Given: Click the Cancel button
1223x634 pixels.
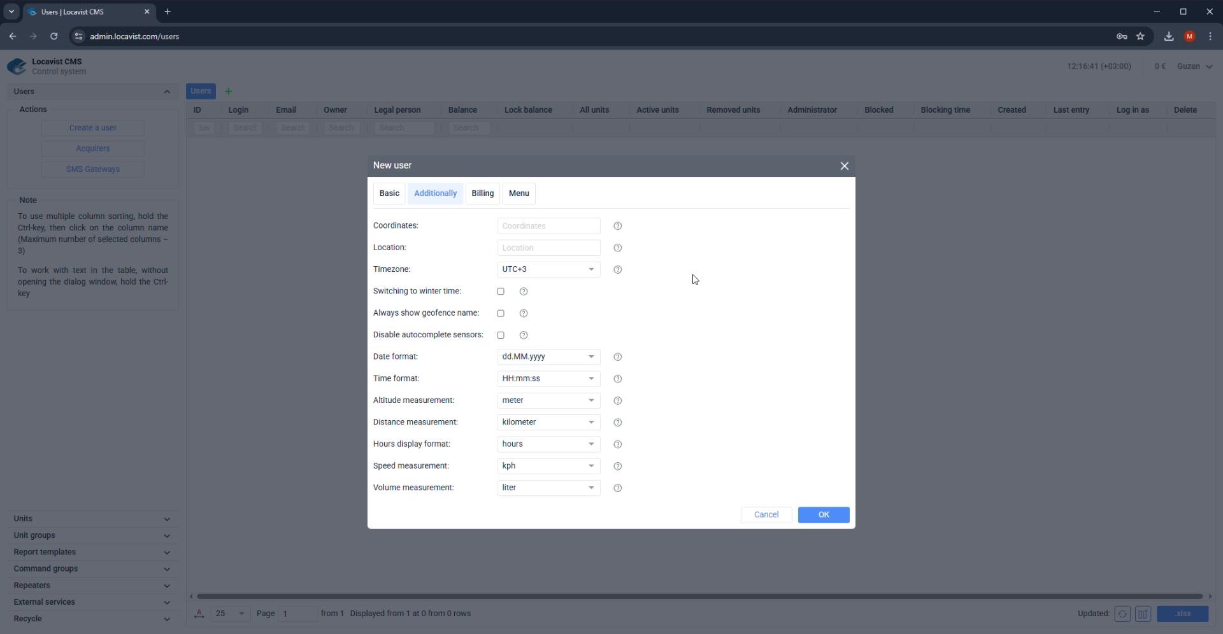Looking at the screenshot, I should pyautogui.click(x=766, y=515).
